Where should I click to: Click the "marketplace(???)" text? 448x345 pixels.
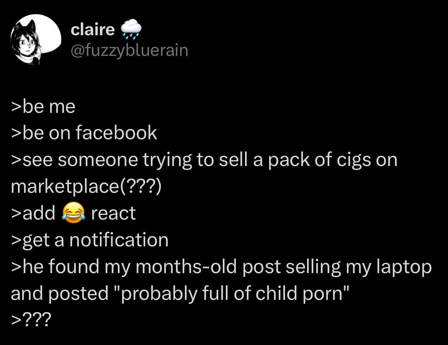pyautogui.click(x=86, y=186)
